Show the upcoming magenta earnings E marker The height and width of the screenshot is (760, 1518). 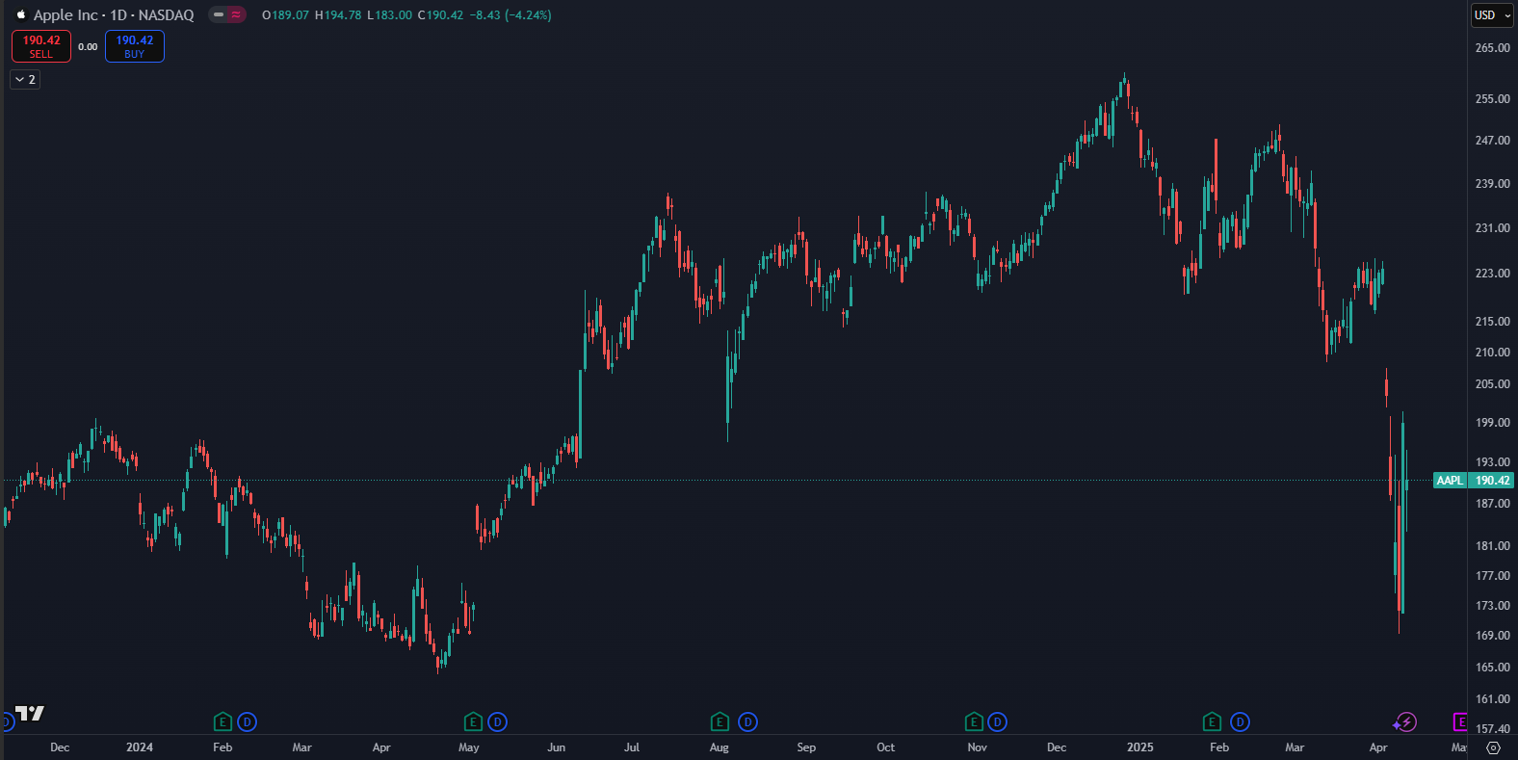point(1460,721)
